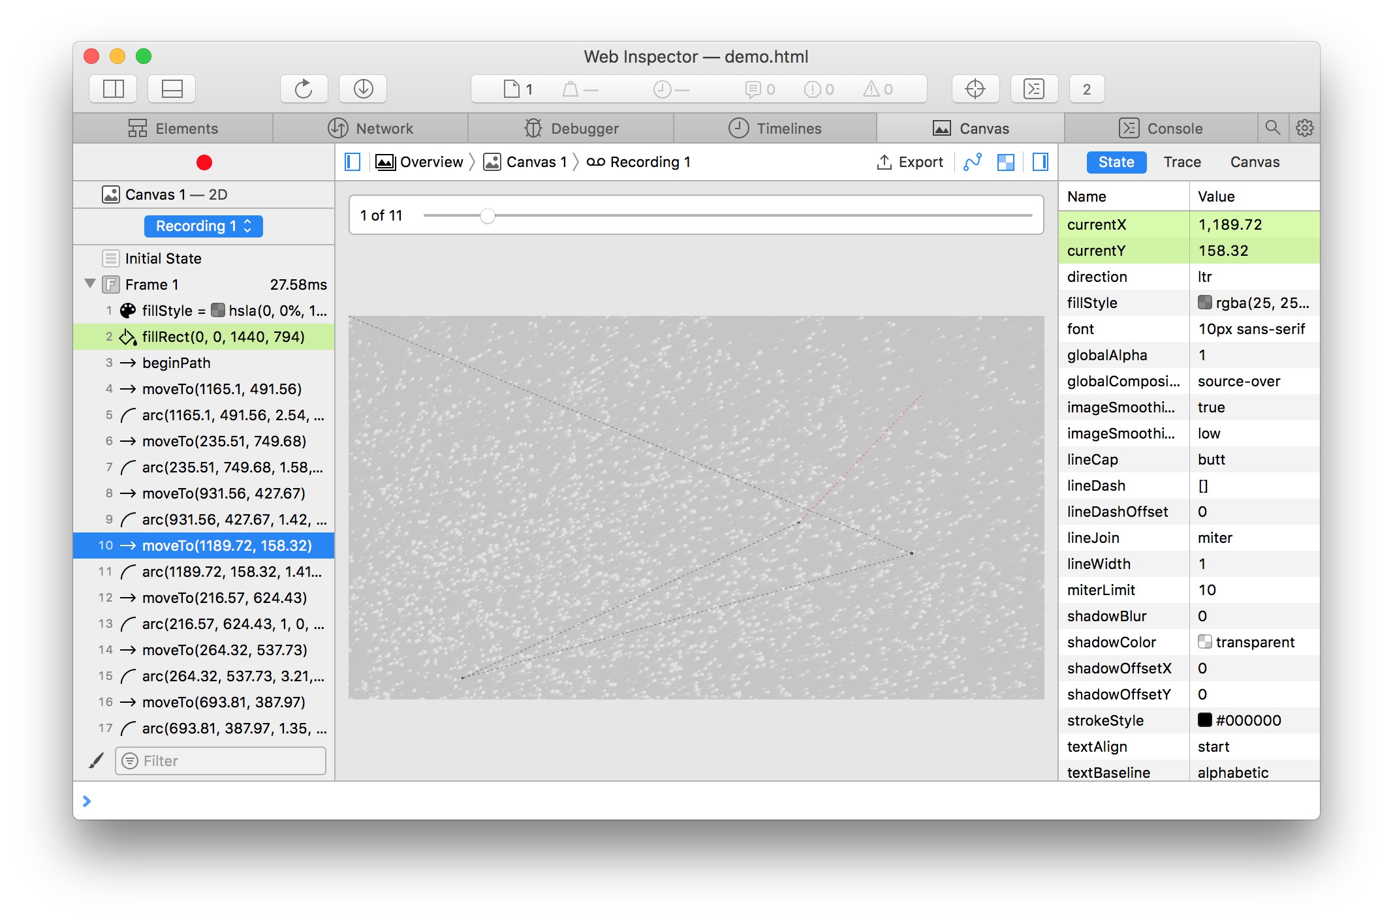Viewport: 1393px width, 924px height.
Task: Select the arc(693.81, 387.97 action row
Action: [204, 728]
